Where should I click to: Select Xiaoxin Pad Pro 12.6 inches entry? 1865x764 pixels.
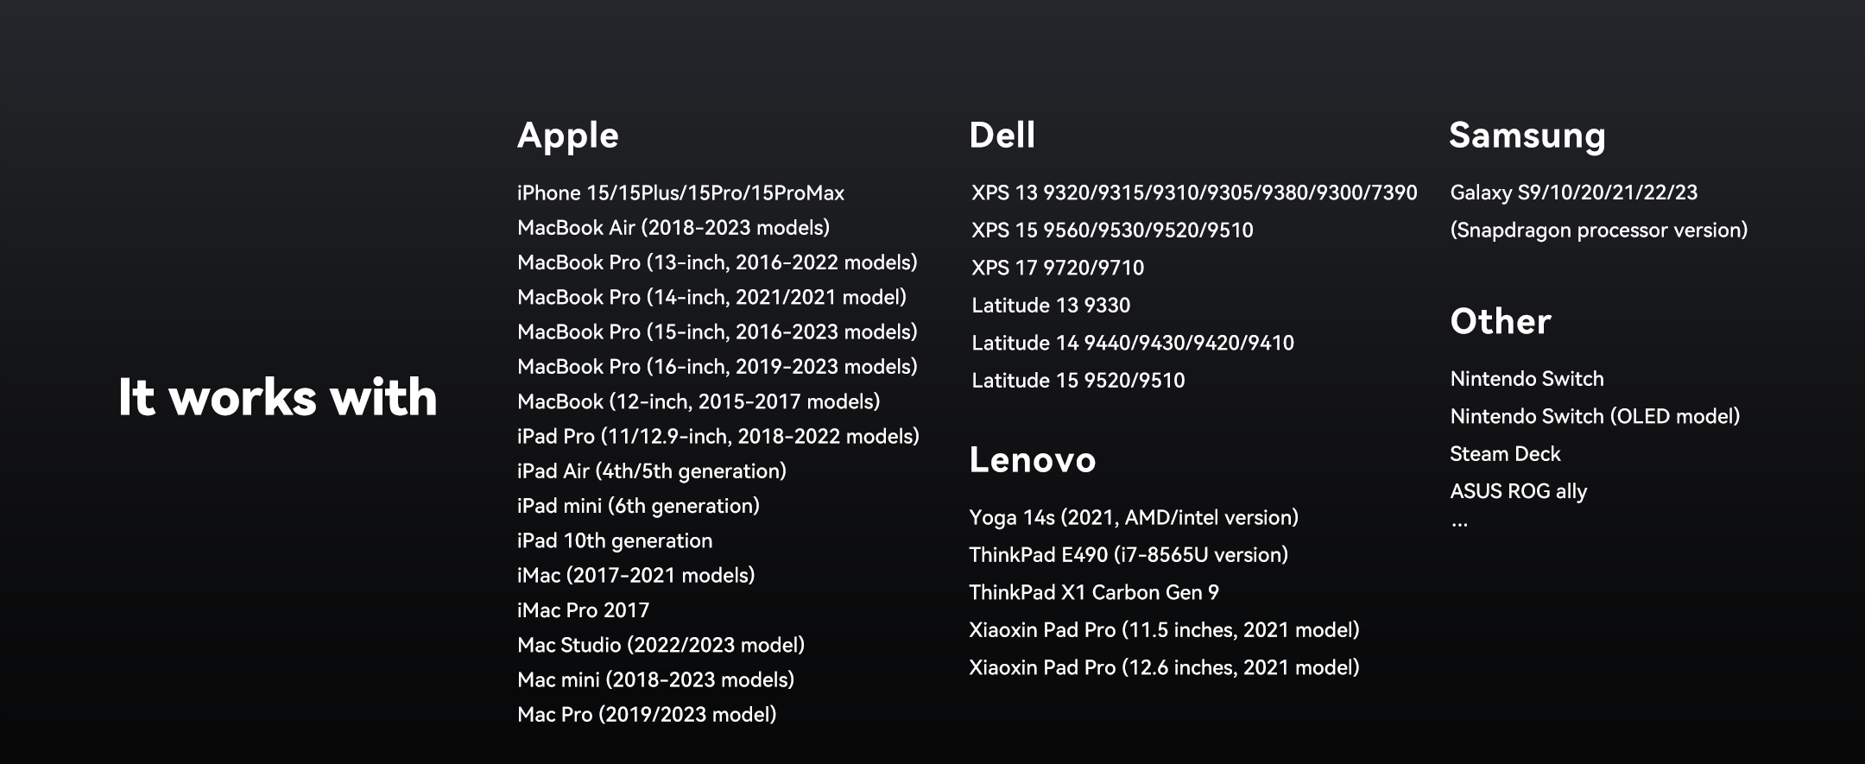click(x=1163, y=667)
